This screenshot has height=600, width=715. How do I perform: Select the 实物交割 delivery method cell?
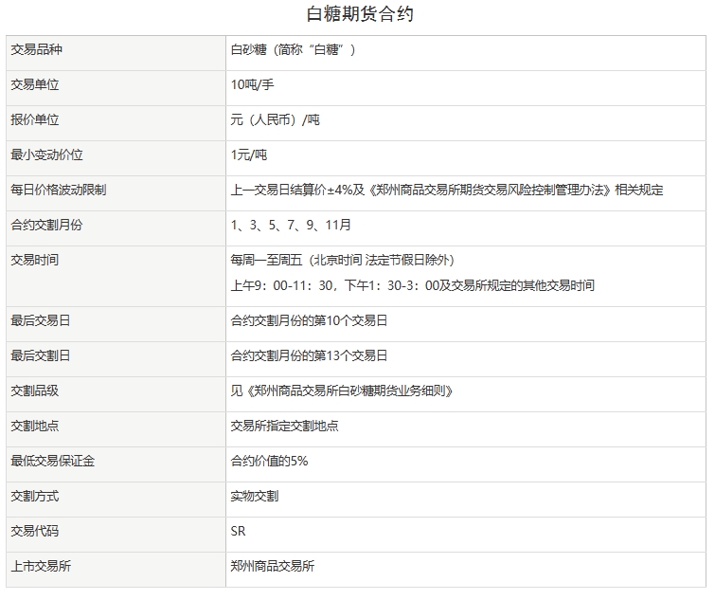[254, 496]
